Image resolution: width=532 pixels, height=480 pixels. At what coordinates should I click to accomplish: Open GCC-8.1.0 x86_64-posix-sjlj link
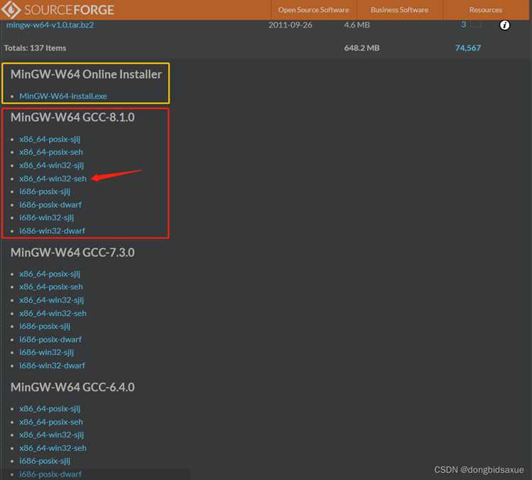click(50, 140)
